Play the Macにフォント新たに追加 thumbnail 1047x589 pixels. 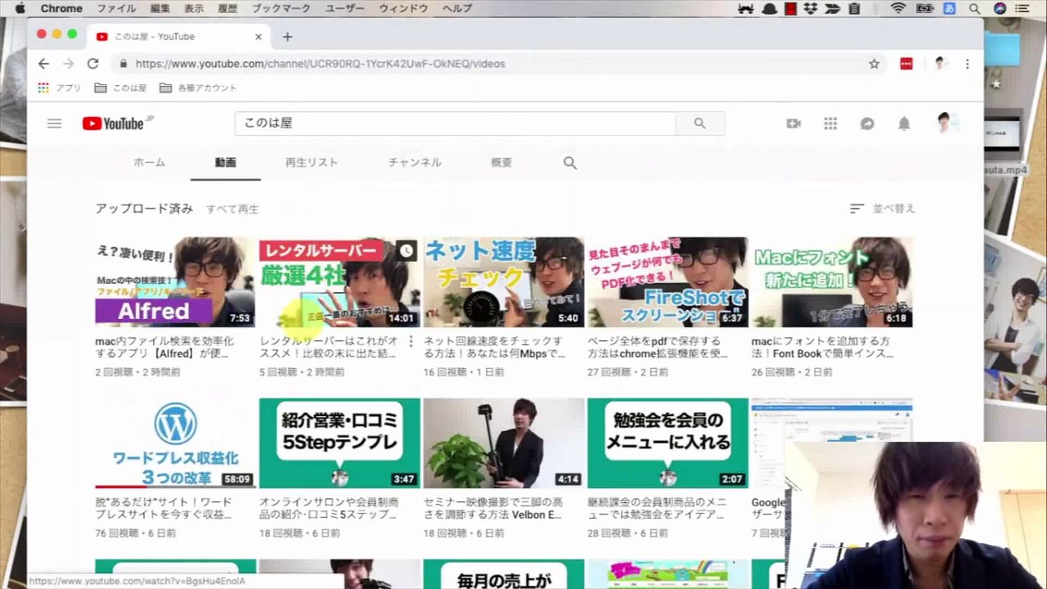(x=832, y=282)
